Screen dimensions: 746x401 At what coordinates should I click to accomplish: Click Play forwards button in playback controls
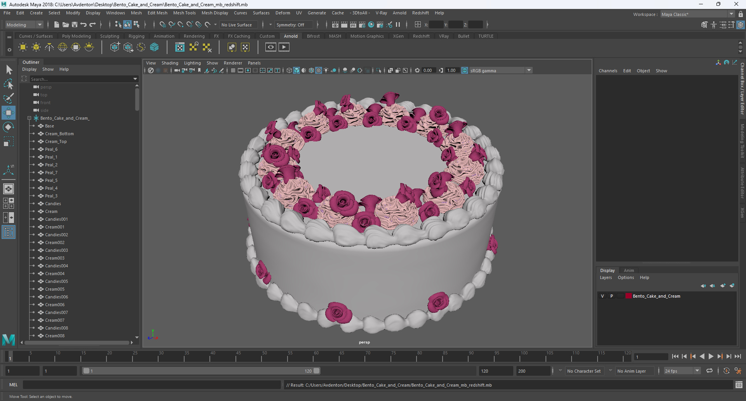pos(711,356)
